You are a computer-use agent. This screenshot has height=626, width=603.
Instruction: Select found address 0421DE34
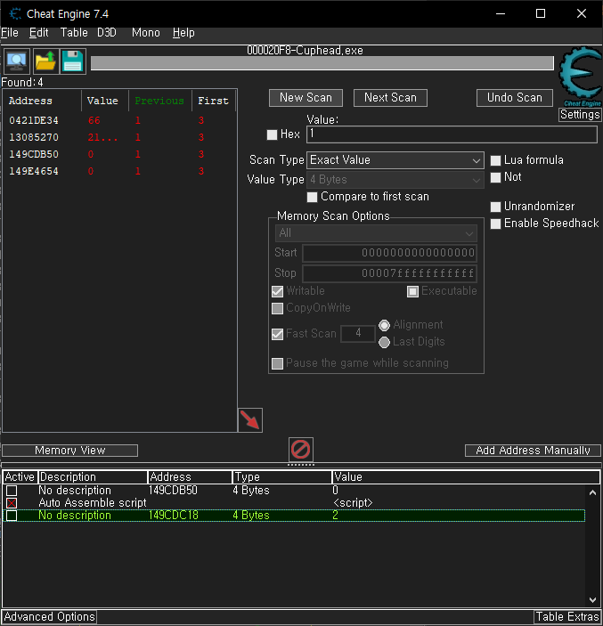[x=34, y=120]
